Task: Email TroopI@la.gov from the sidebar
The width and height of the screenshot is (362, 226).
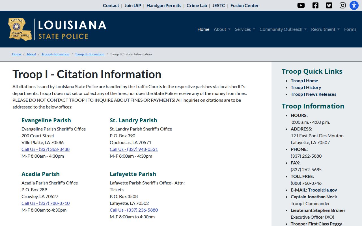Action: click(x=322, y=190)
